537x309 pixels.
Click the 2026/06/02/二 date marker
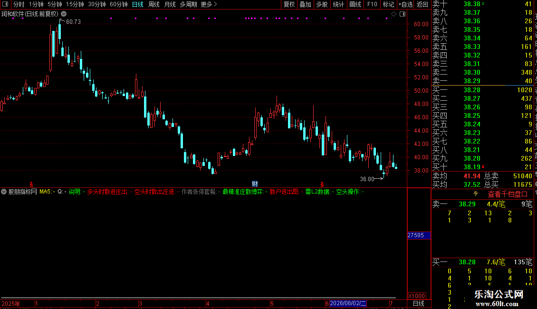coord(348,303)
